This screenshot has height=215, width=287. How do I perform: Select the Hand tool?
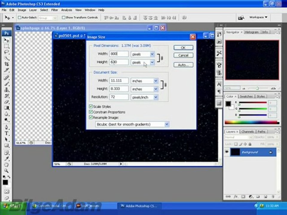[x=6, y=165]
